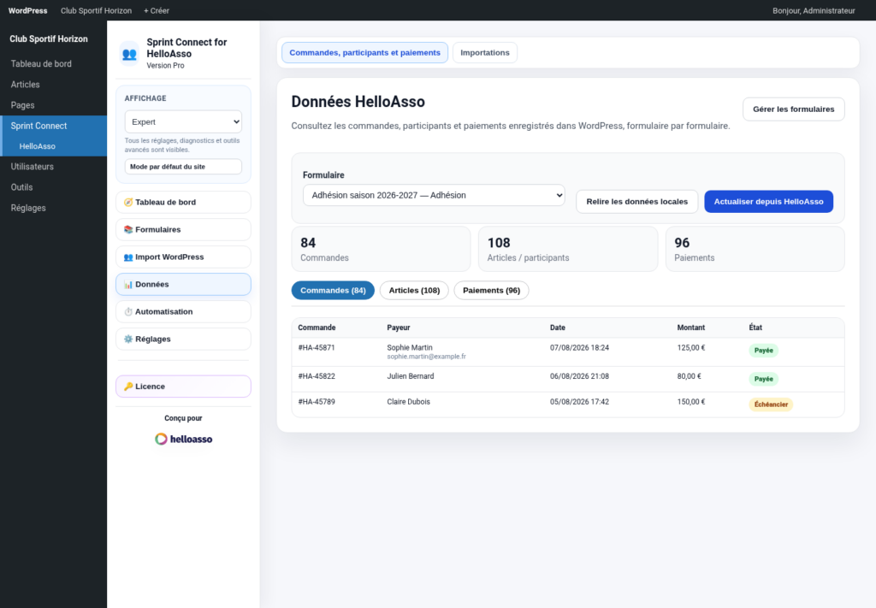
Task: Select the Commandes (84) pill tab
Action: point(333,291)
